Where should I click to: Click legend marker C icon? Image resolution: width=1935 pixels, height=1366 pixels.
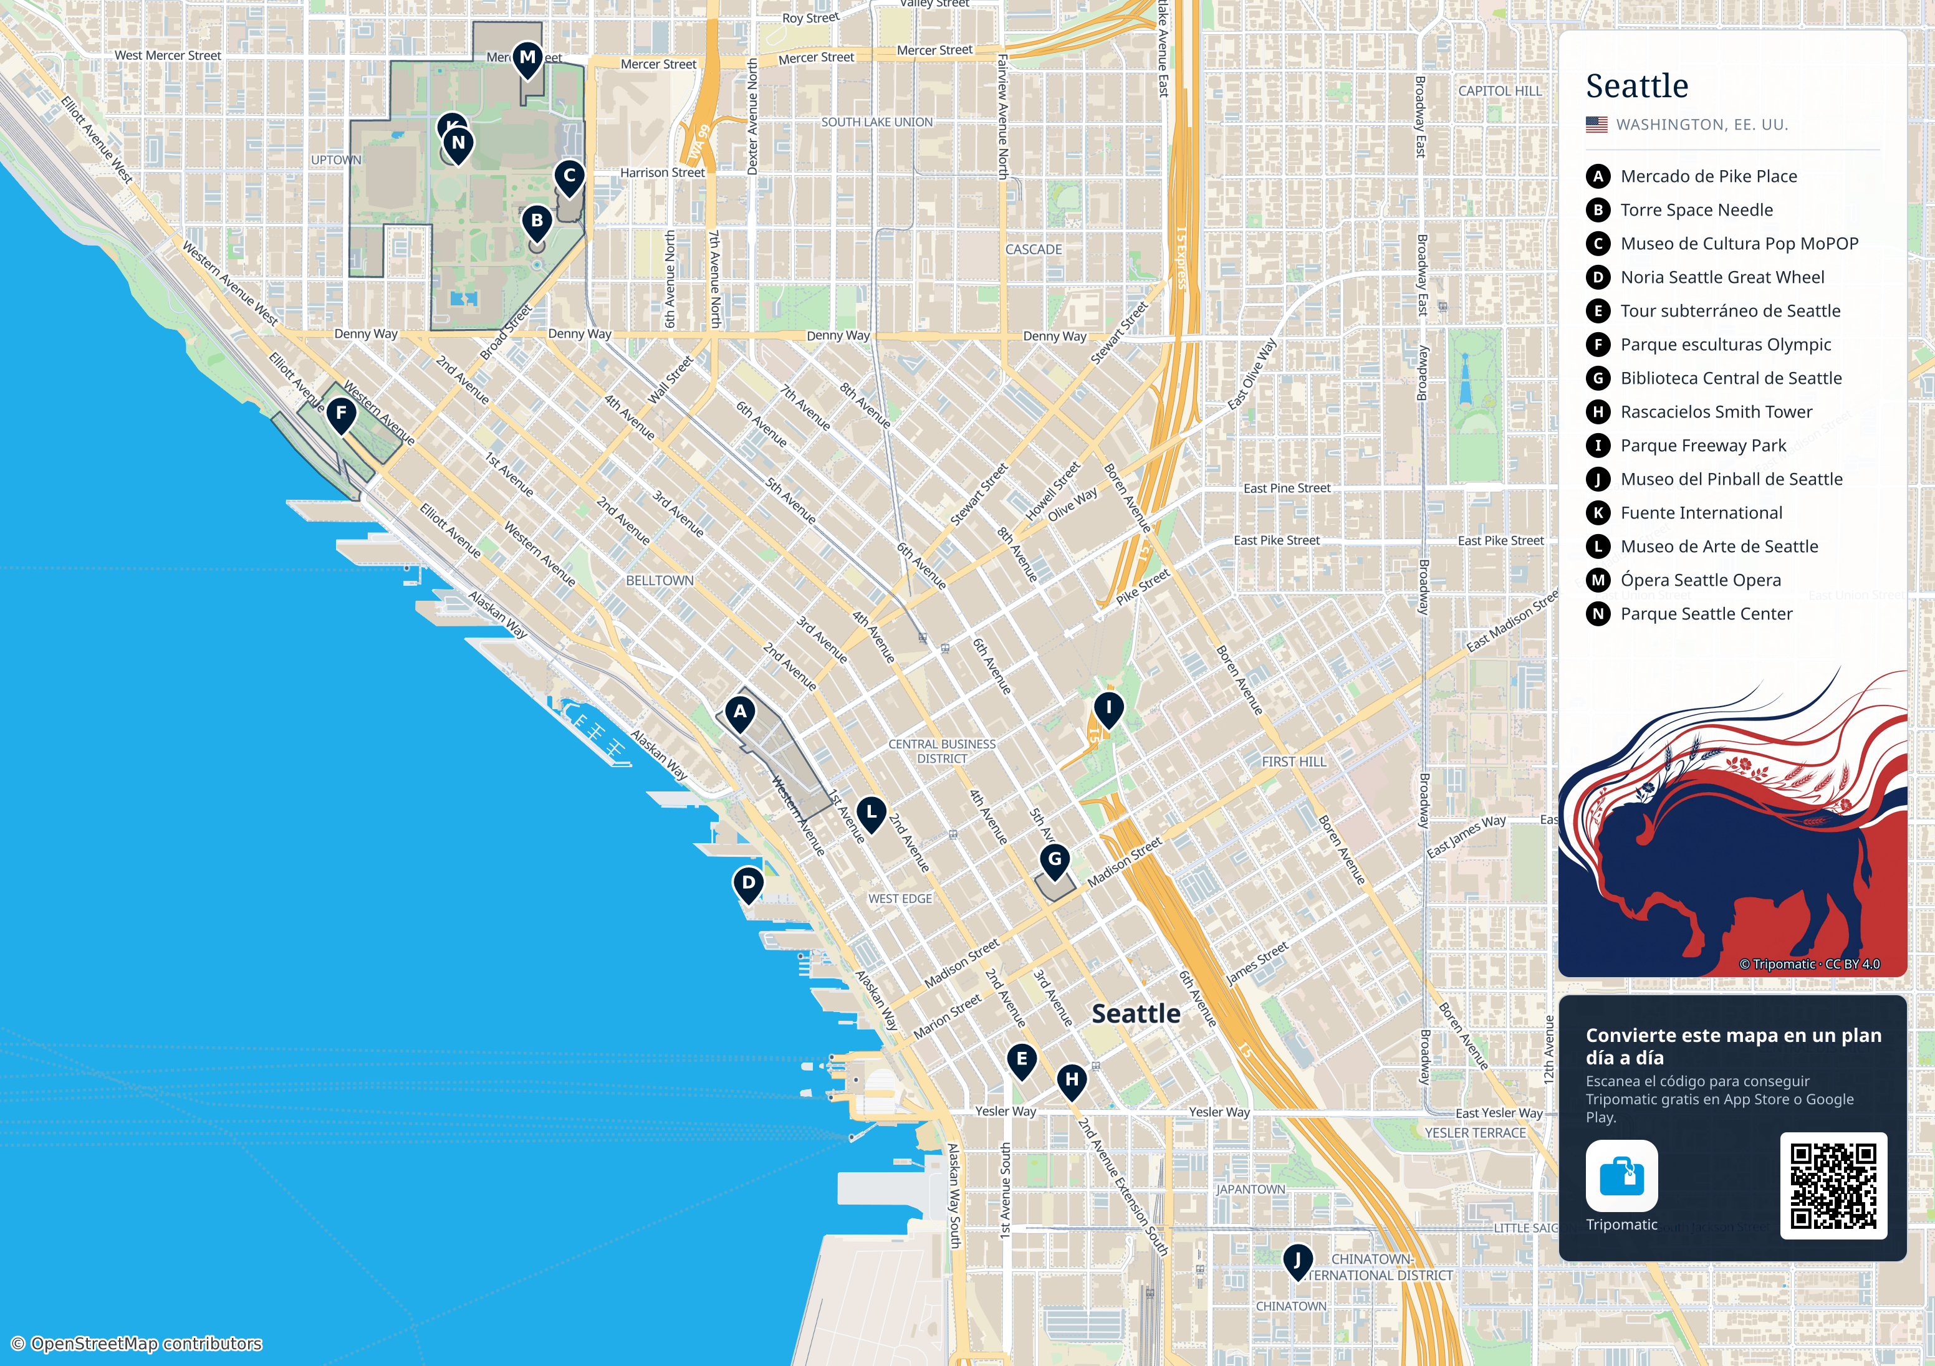[1598, 244]
